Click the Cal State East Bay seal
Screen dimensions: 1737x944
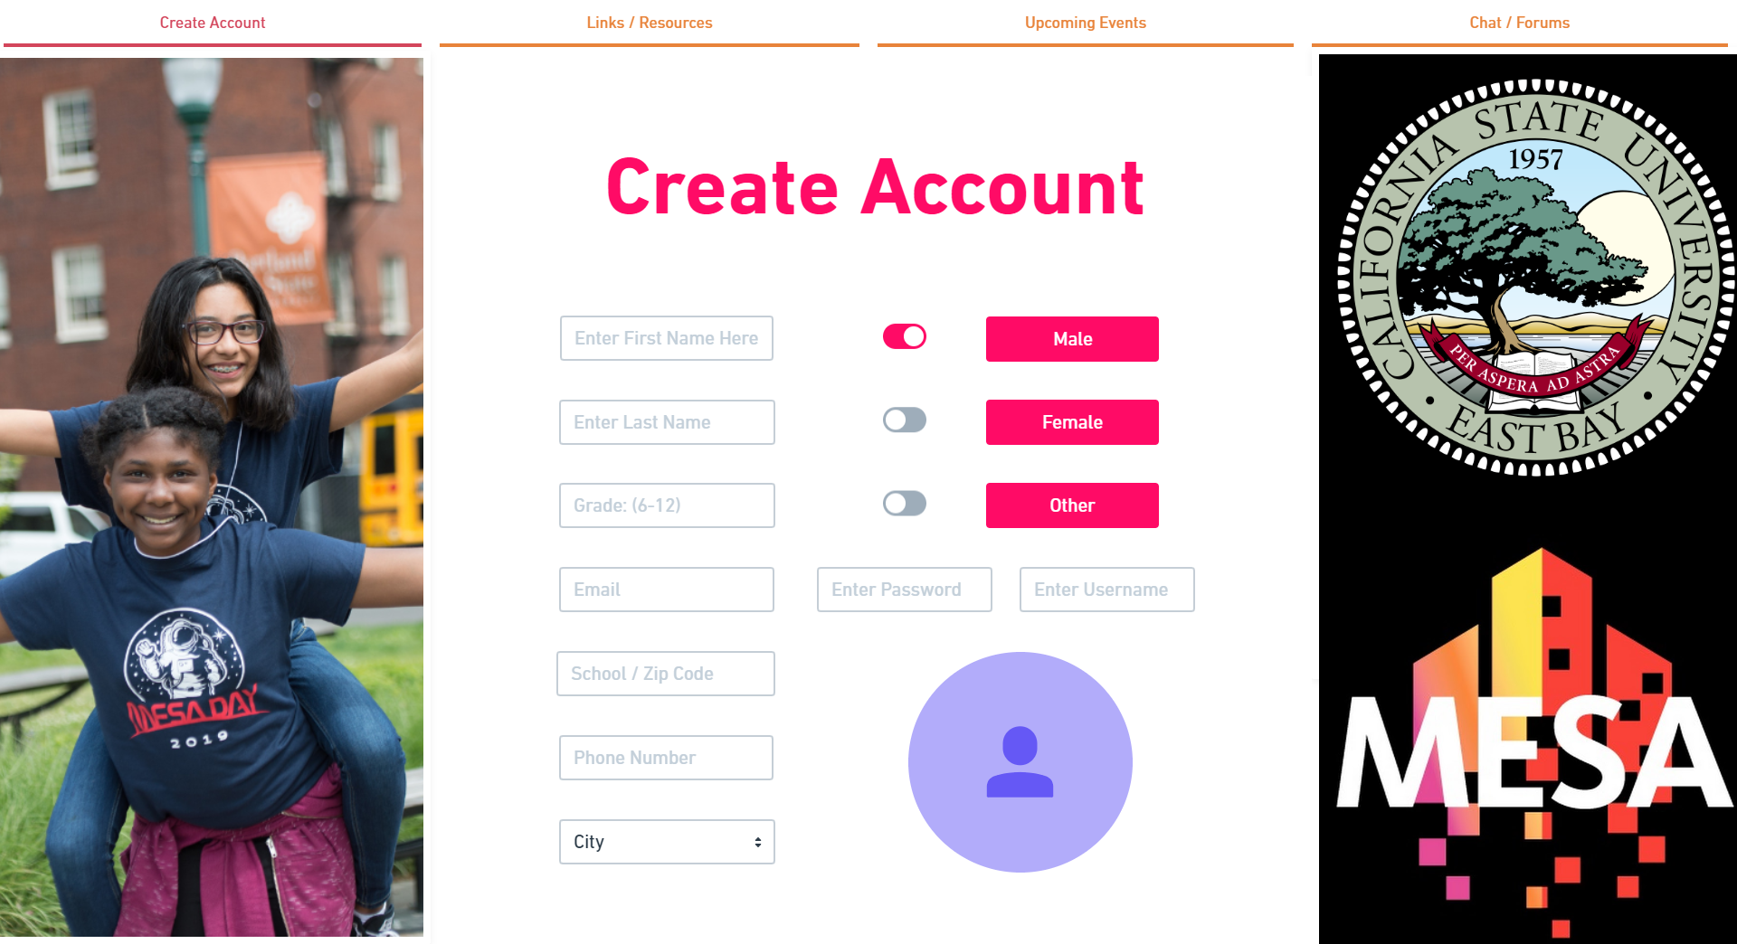click(1535, 278)
